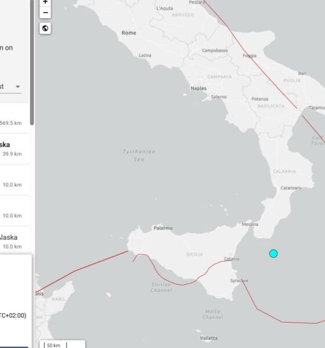Click the Palermo label on the map
The image size is (325, 348).
(x=163, y=228)
